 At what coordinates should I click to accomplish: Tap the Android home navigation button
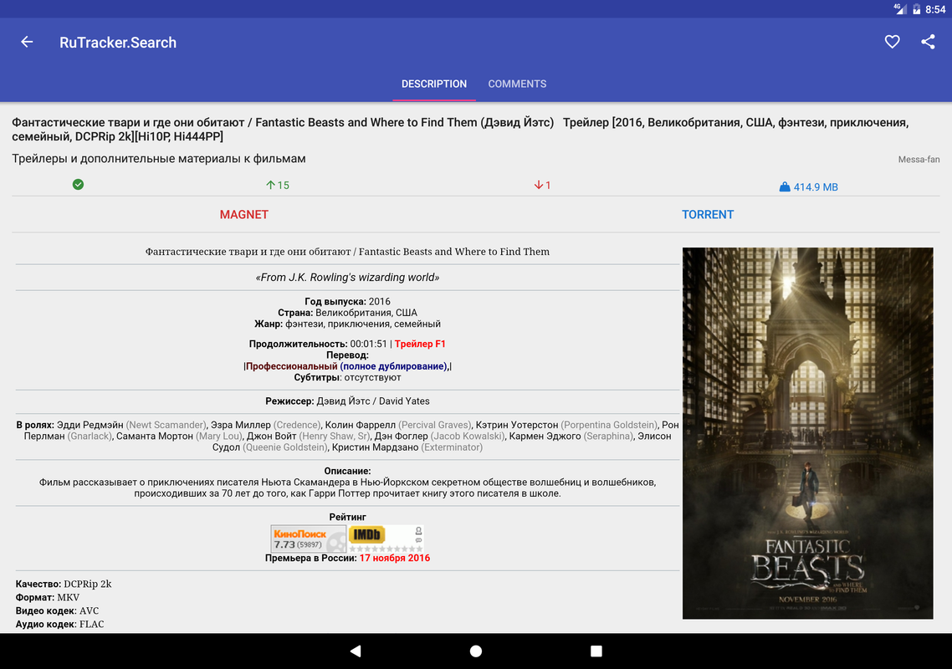[476, 651]
